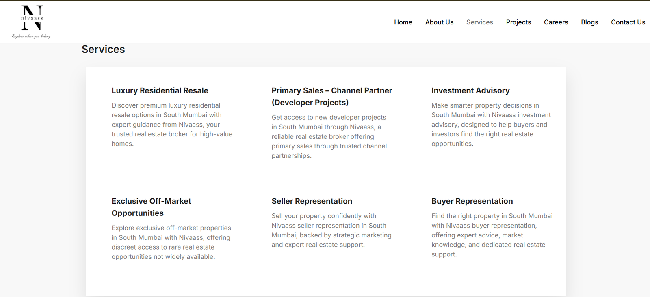Select the Investment Advisory heading

pyautogui.click(x=470, y=90)
